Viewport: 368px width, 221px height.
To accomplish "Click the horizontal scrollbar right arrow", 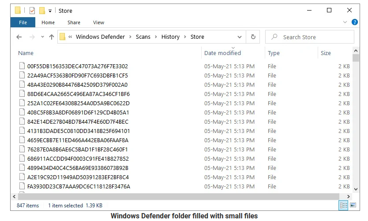I will coord(349,197).
